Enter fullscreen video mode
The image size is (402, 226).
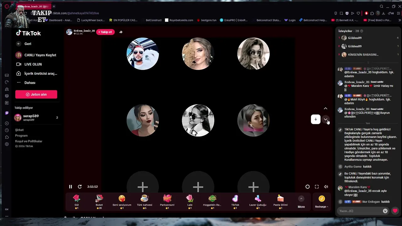coord(317,187)
